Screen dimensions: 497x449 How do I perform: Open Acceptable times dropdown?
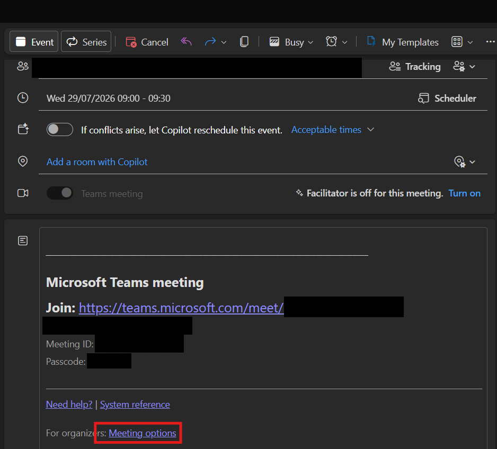coord(333,130)
